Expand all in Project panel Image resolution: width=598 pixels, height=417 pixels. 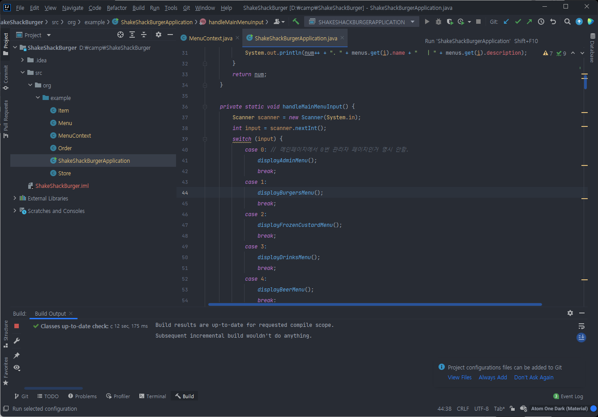132,35
